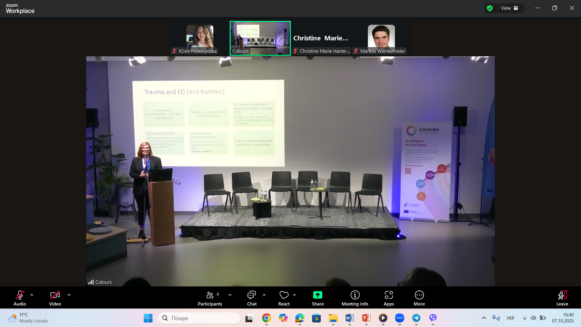The height and width of the screenshot is (327, 581).
Task: Expand participants options arrow
Action: coord(230,295)
